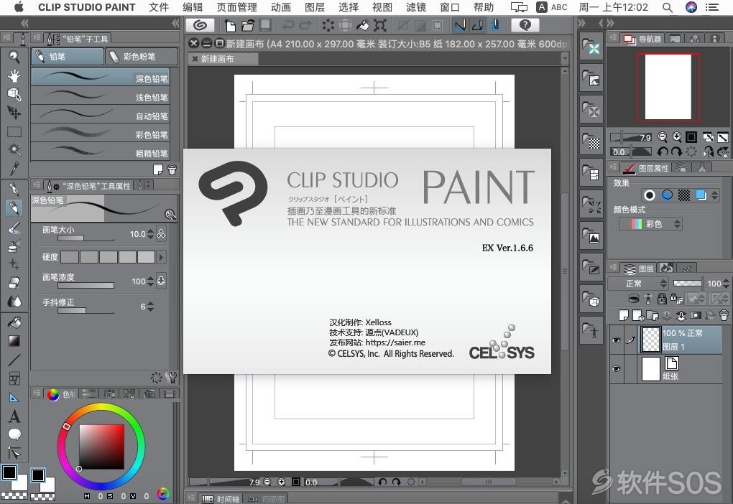Select the Airbrush tool

14,246
